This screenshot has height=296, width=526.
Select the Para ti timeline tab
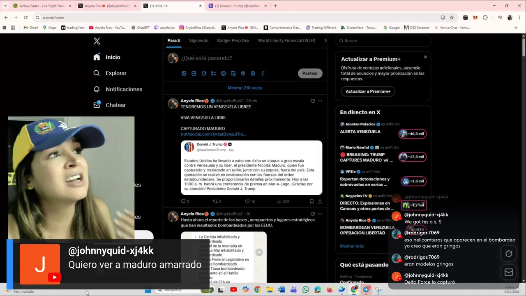coord(174,41)
